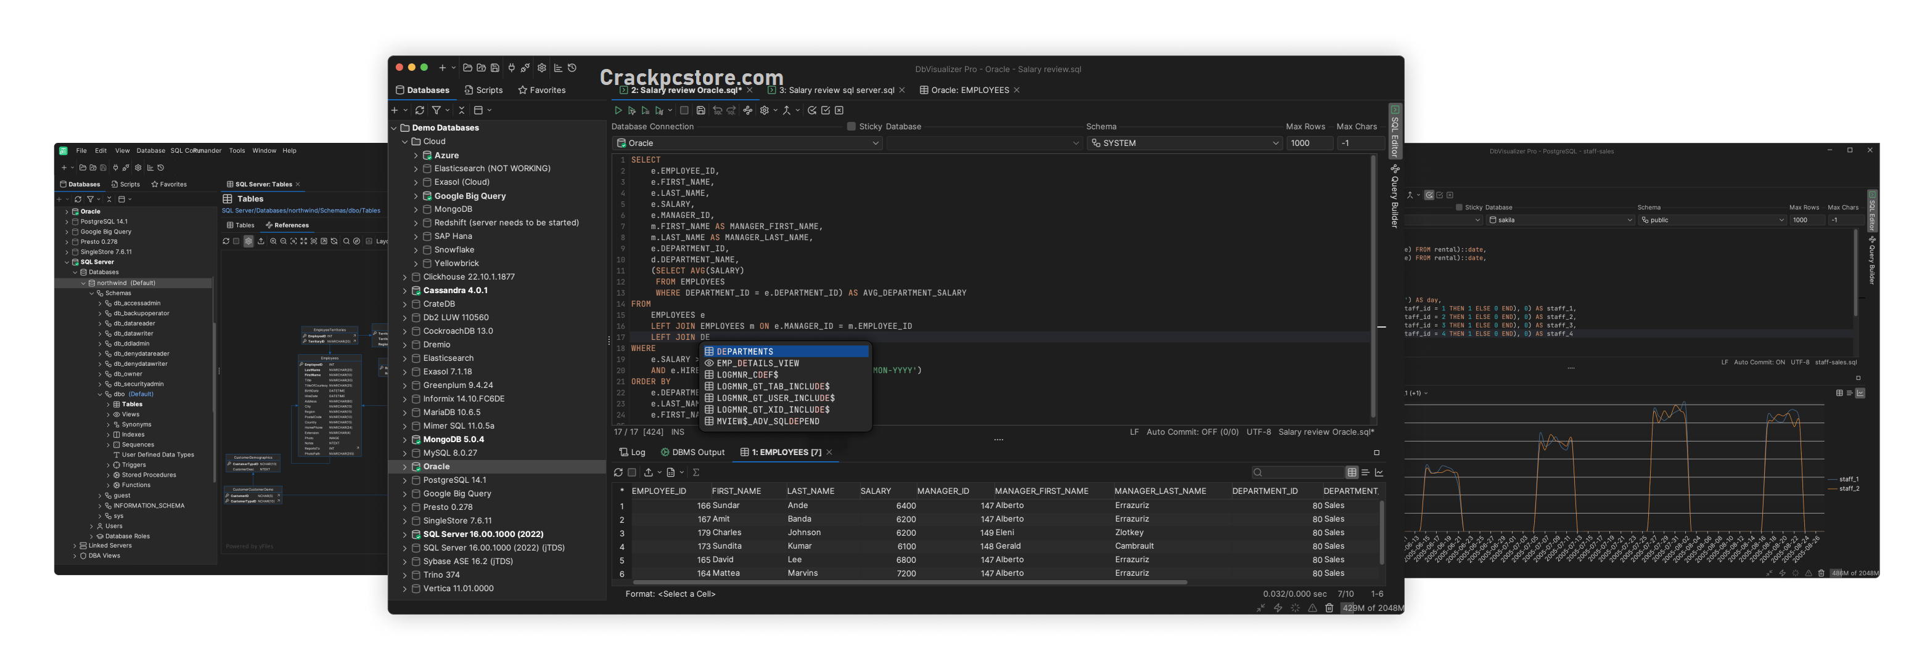Click the result grid search field
The image size is (1914, 670).
[x=1297, y=473]
